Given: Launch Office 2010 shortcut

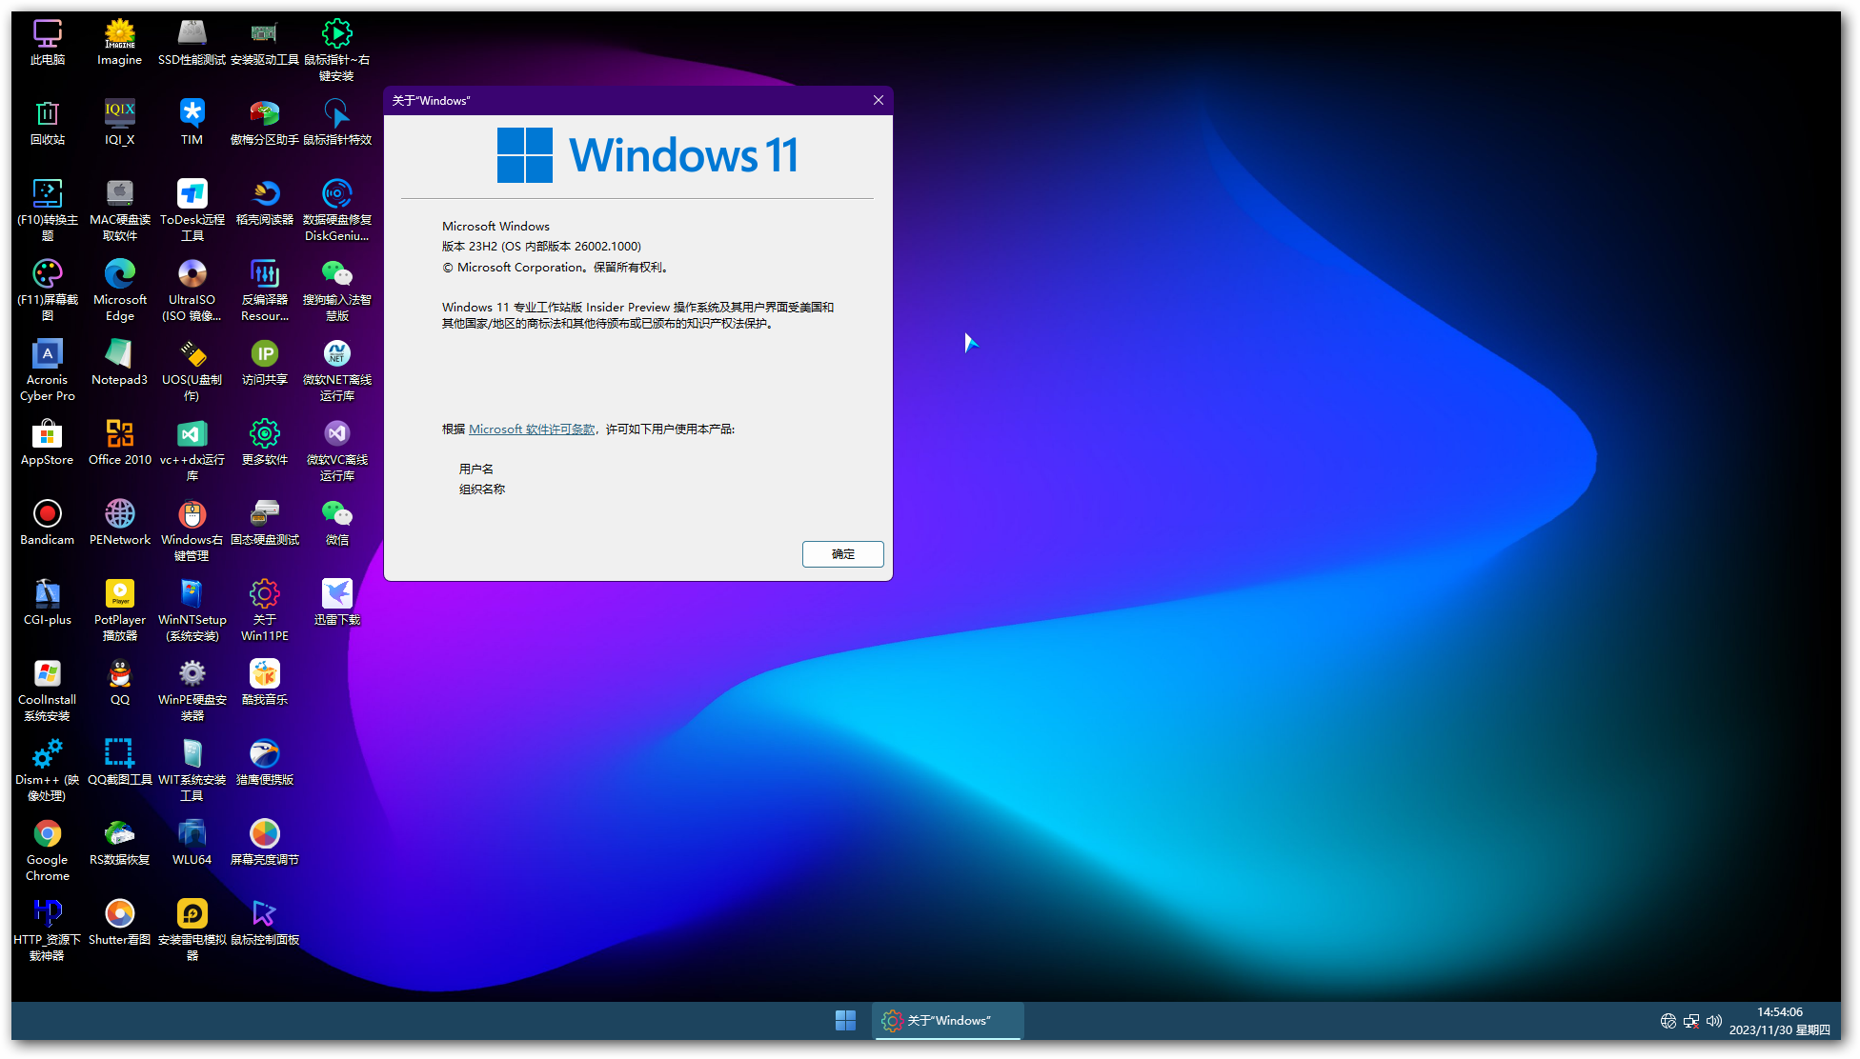Looking at the screenshot, I should click(120, 442).
